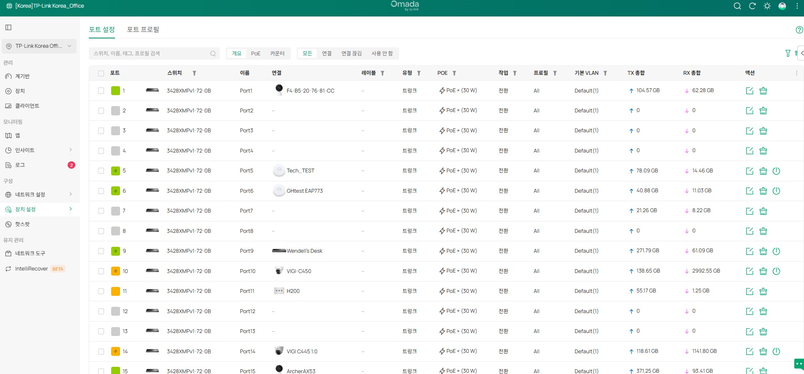Filter the 기본 VLAN column
This screenshot has height=374, width=804.
[605, 73]
